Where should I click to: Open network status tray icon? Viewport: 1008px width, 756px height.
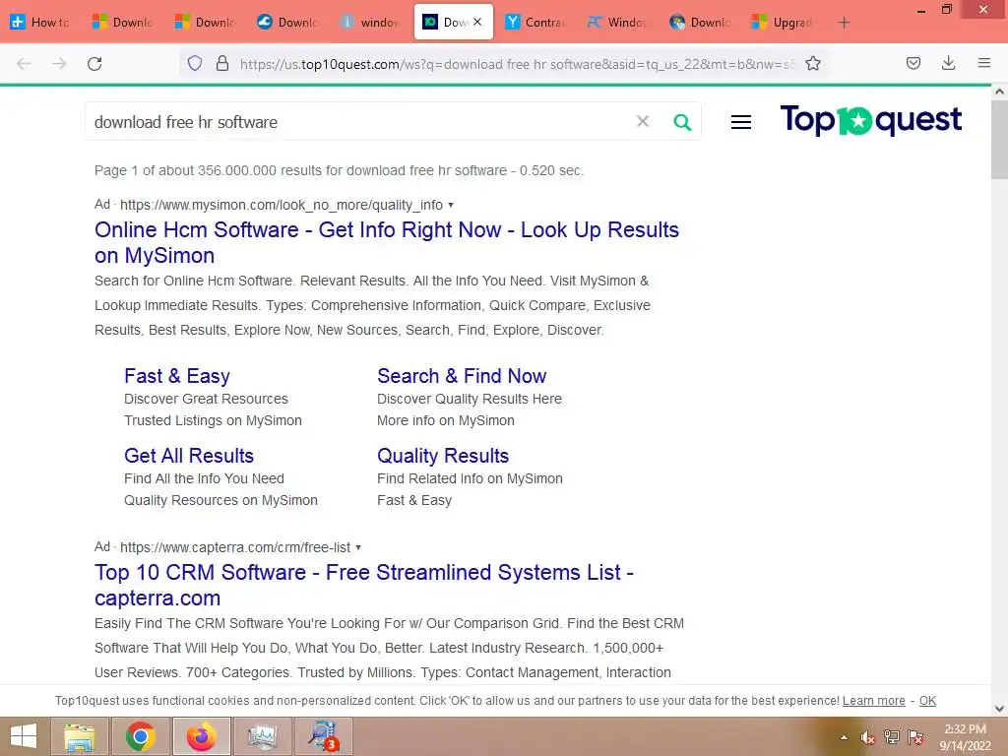(x=892, y=737)
